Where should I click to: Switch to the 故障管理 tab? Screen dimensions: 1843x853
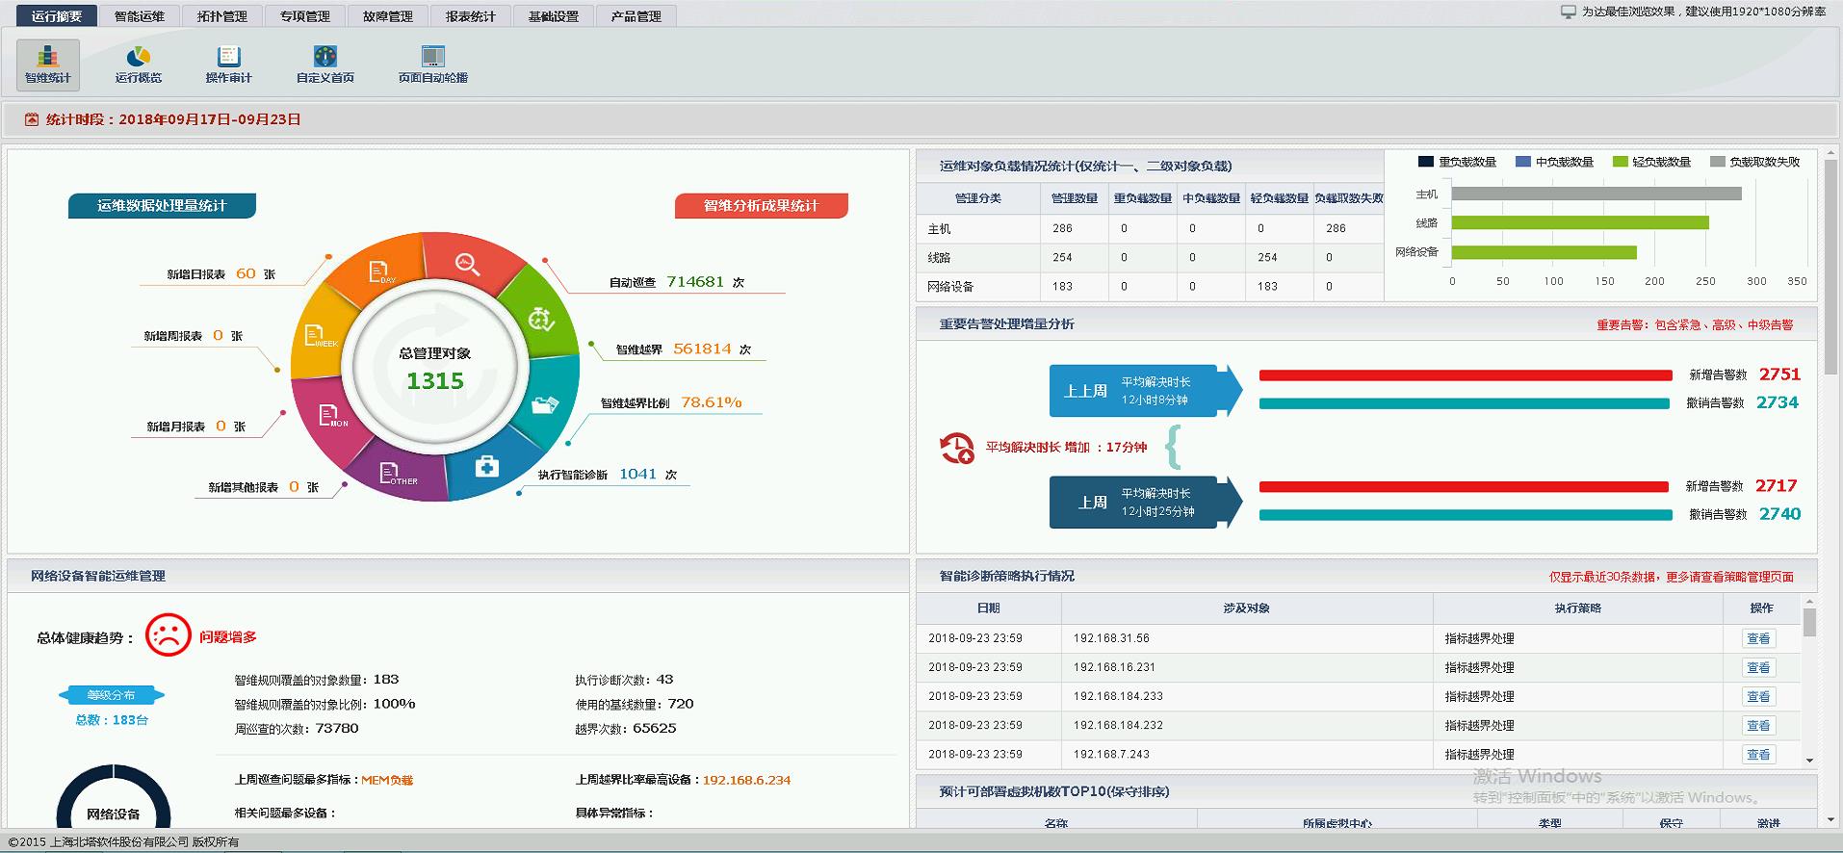[x=387, y=16]
